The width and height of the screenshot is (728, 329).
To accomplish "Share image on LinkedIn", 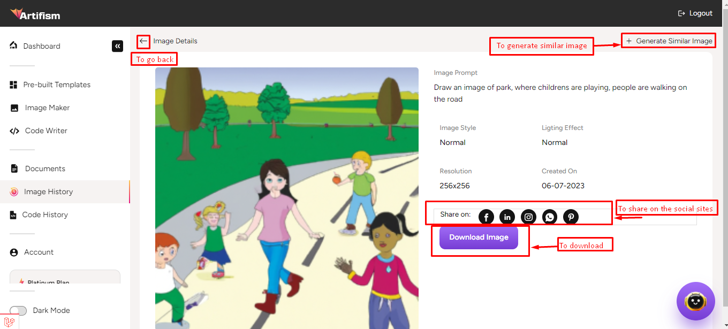I will tap(507, 217).
